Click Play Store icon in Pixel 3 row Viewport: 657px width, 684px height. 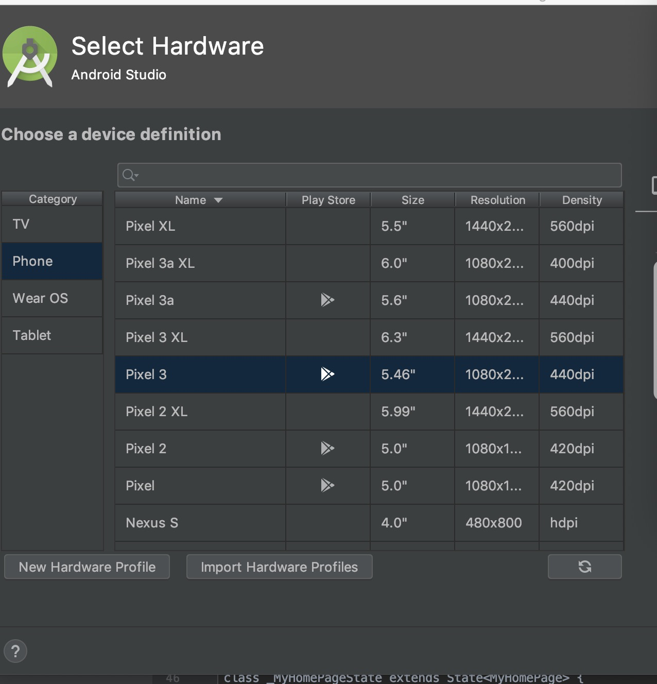(x=327, y=374)
